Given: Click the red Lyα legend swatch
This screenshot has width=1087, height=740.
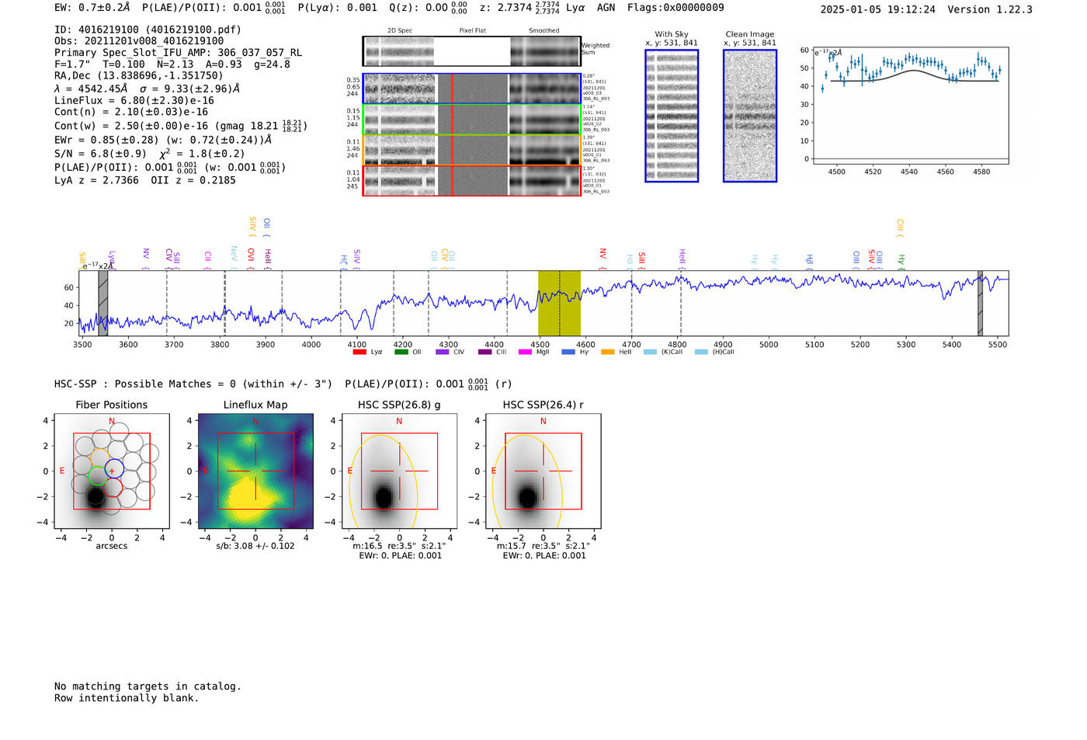Looking at the screenshot, I should tap(359, 352).
